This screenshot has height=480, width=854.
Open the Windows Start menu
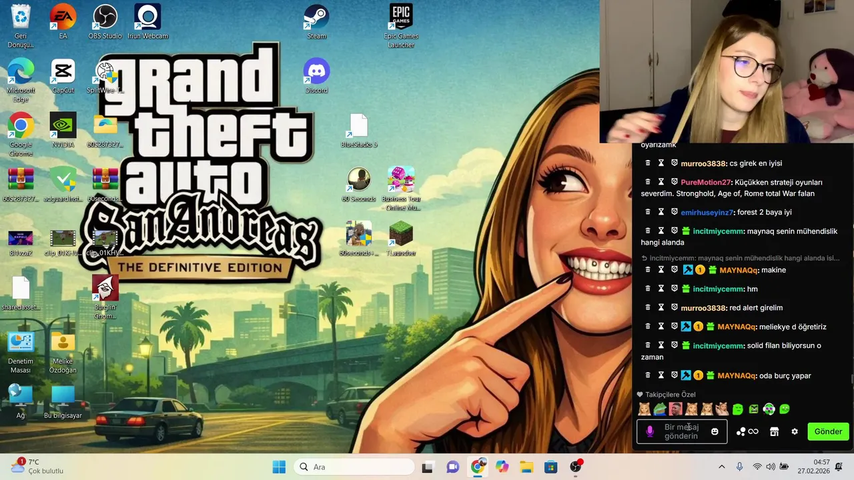click(279, 467)
